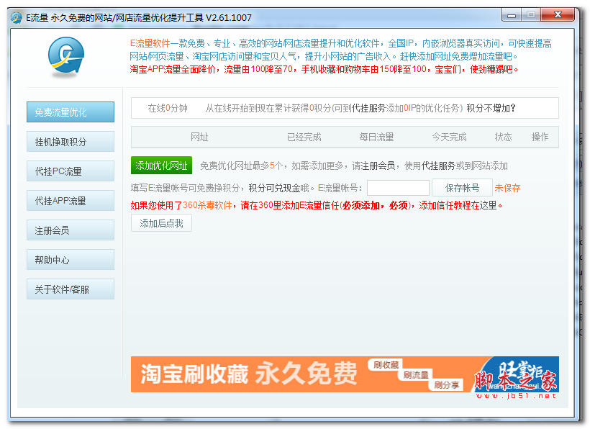
Task: Open 代挂APP流量 section
Action: coord(71,201)
